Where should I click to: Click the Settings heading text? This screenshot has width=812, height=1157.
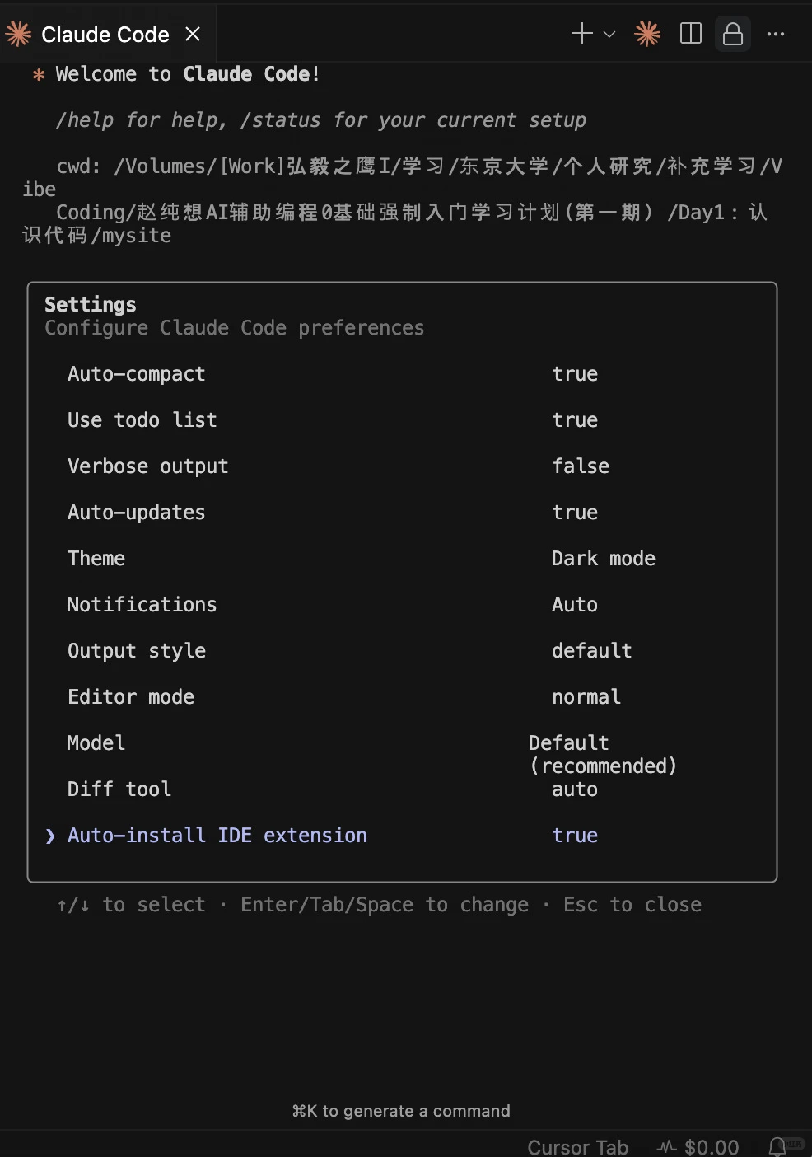(91, 305)
